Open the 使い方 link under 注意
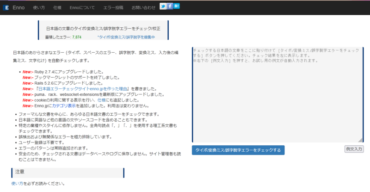 (x=17, y=184)
